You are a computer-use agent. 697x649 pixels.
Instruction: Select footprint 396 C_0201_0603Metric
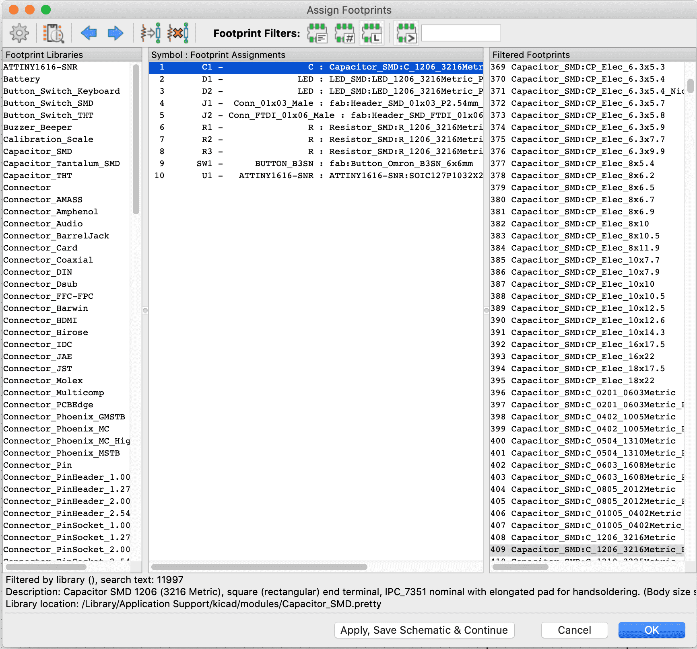click(x=587, y=392)
